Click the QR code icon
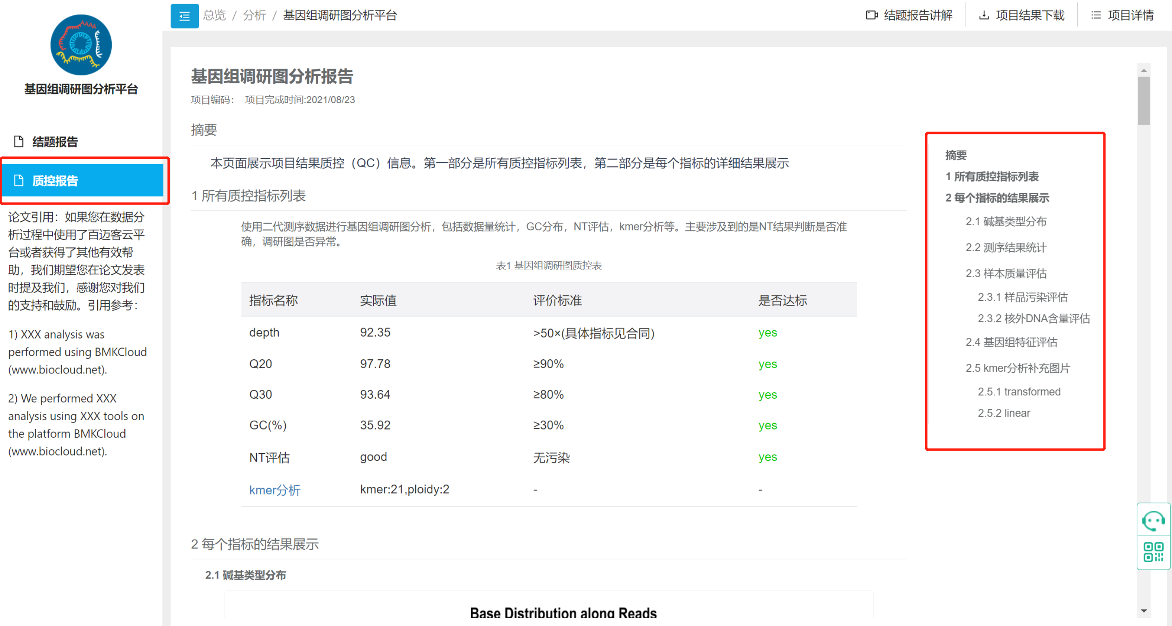Viewport: 1172px width, 626px height. click(1153, 552)
